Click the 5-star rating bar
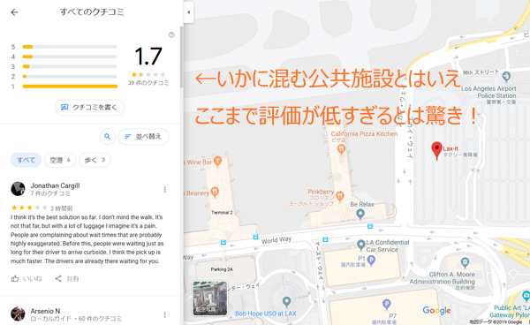The height and width of the screenshot is (325, 530). pyautogui.click(x=70, y=47)
